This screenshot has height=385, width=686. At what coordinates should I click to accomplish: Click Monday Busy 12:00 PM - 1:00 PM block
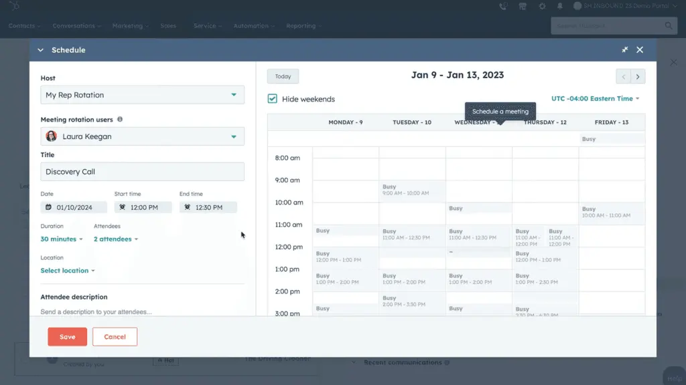[x=345, y=258]
